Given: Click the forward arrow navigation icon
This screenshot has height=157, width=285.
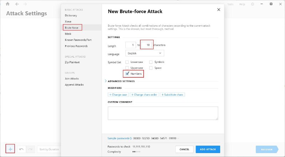Looking at the screenshot, I should [x=25, y=4].
